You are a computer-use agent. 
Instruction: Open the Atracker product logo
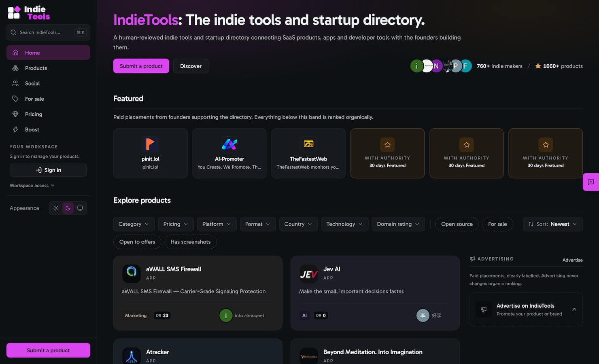131,356
